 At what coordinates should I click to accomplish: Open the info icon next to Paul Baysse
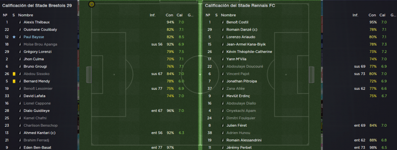20,37
